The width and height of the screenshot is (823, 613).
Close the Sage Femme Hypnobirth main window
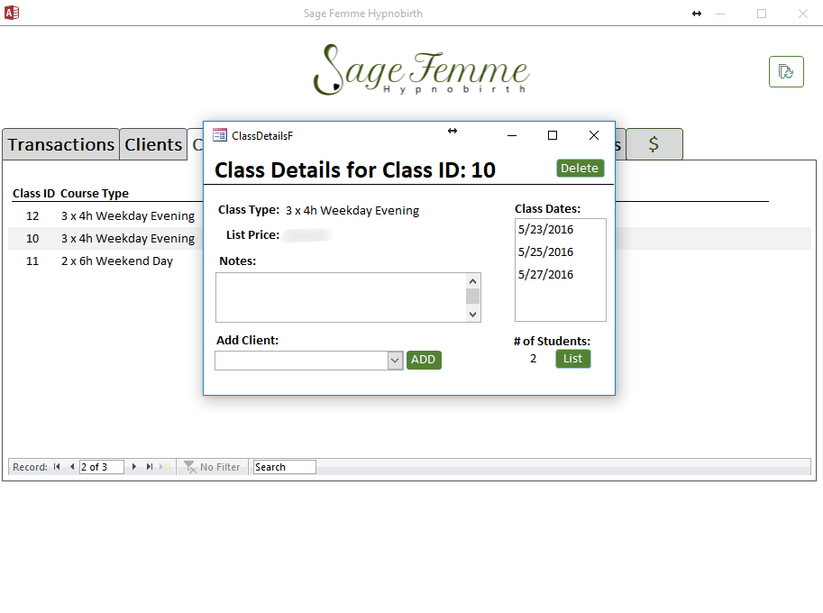[802, 14]
